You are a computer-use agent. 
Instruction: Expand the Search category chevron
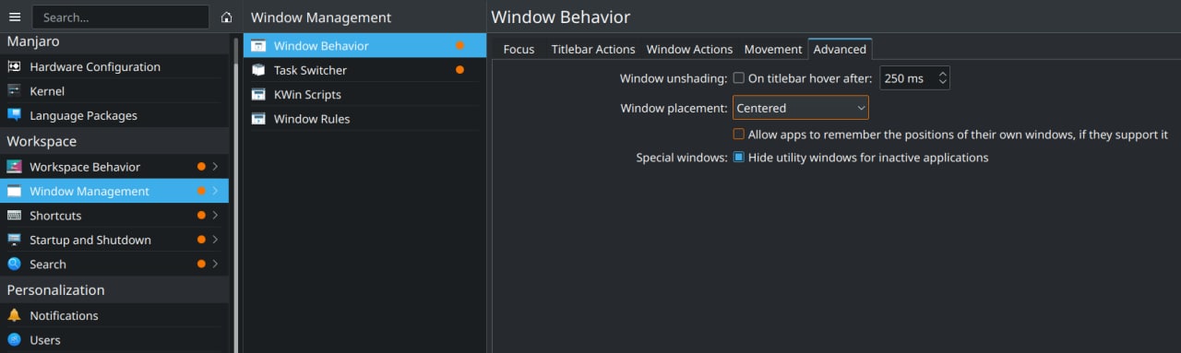tap(215, 264)
